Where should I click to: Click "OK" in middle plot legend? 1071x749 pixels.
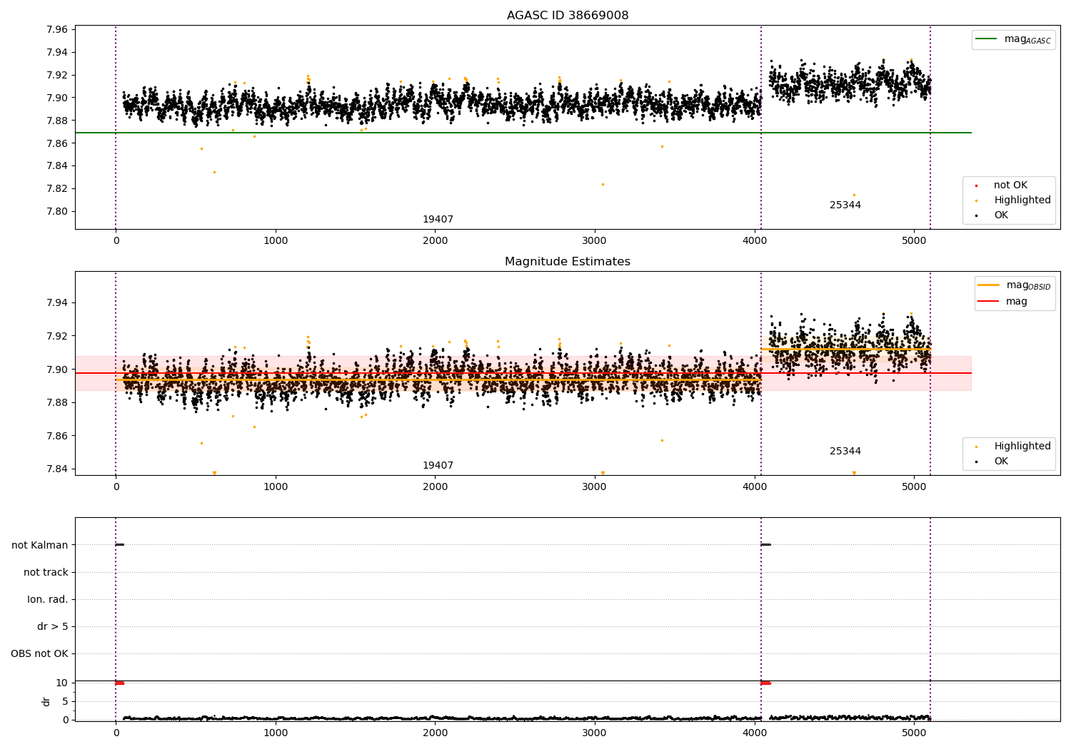point(1001,462)
